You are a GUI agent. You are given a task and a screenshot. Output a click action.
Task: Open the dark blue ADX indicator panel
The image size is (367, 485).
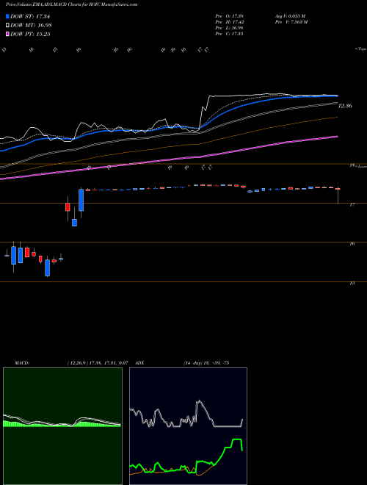tap(188, 426)
